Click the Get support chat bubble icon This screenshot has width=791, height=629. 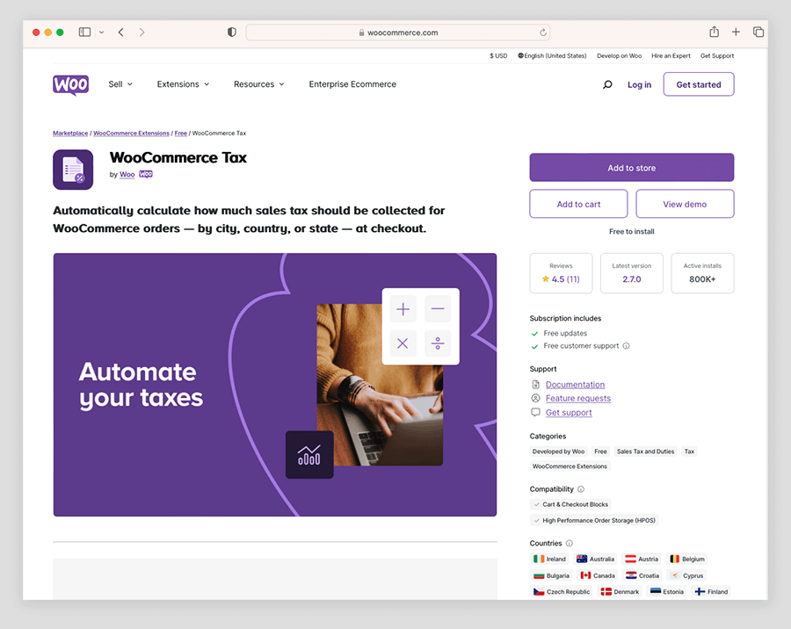click(x=536, y=412)
